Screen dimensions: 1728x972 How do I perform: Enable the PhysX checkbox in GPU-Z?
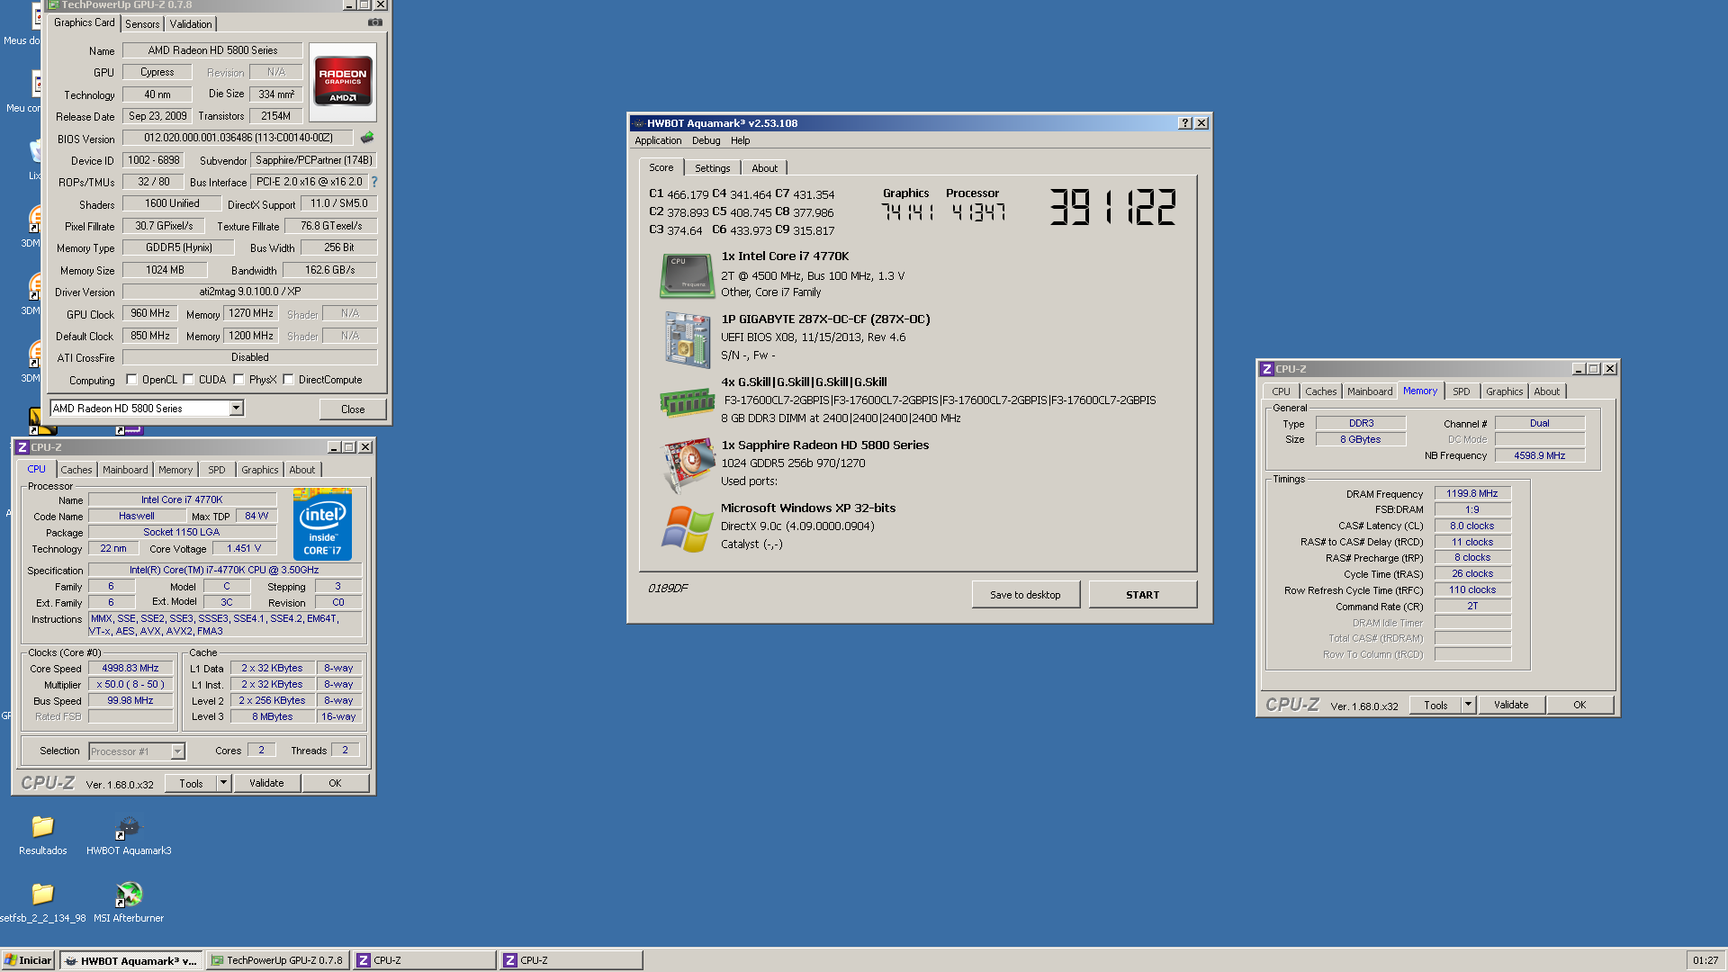click(x=238, y=380)
